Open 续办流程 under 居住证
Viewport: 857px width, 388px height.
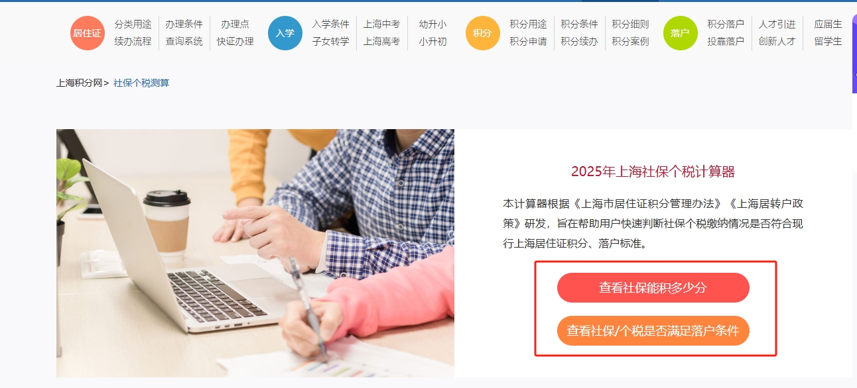tap(133, 42)
